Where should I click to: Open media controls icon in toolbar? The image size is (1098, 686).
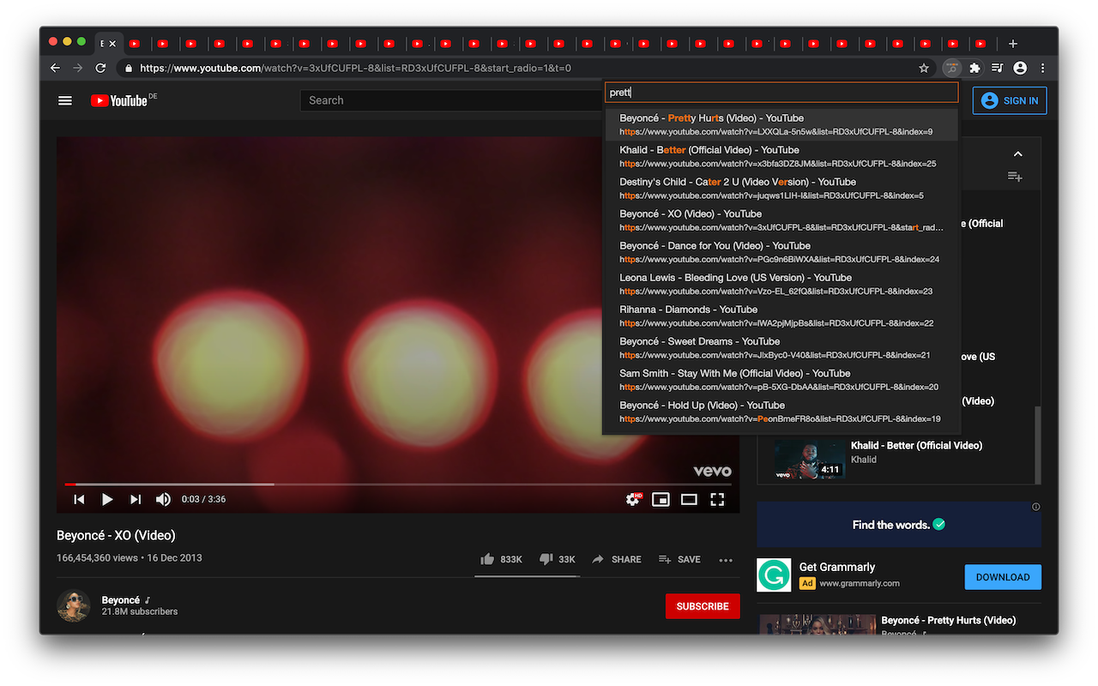point(997,68)
